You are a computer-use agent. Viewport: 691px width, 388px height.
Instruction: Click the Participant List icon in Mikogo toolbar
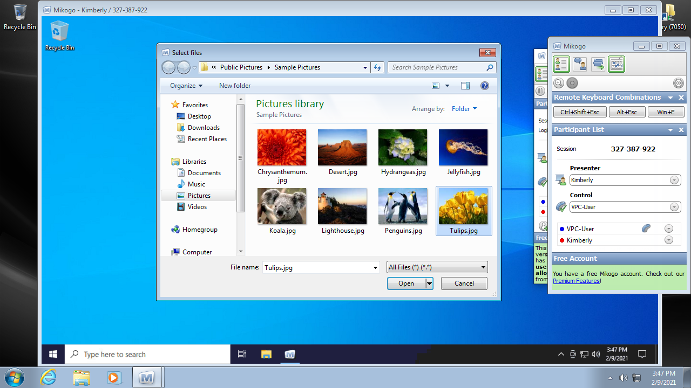point(561,64)
